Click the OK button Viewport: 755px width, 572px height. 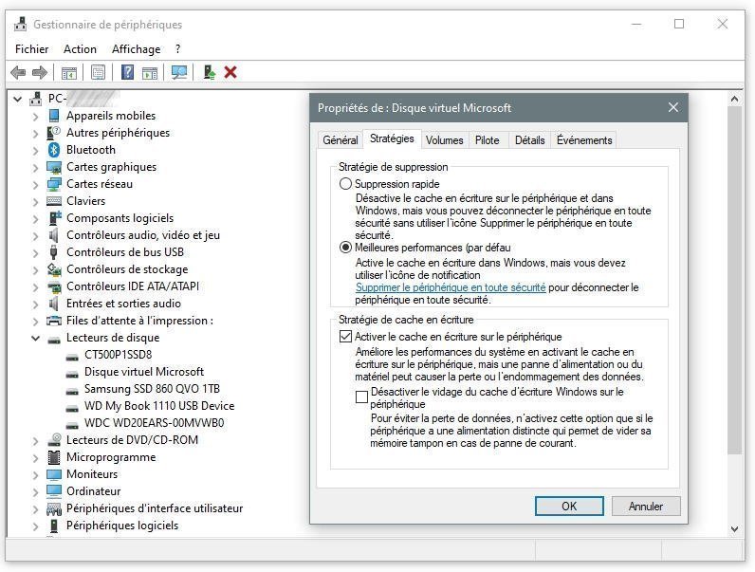pyautogui.click(x=569, y=506)
